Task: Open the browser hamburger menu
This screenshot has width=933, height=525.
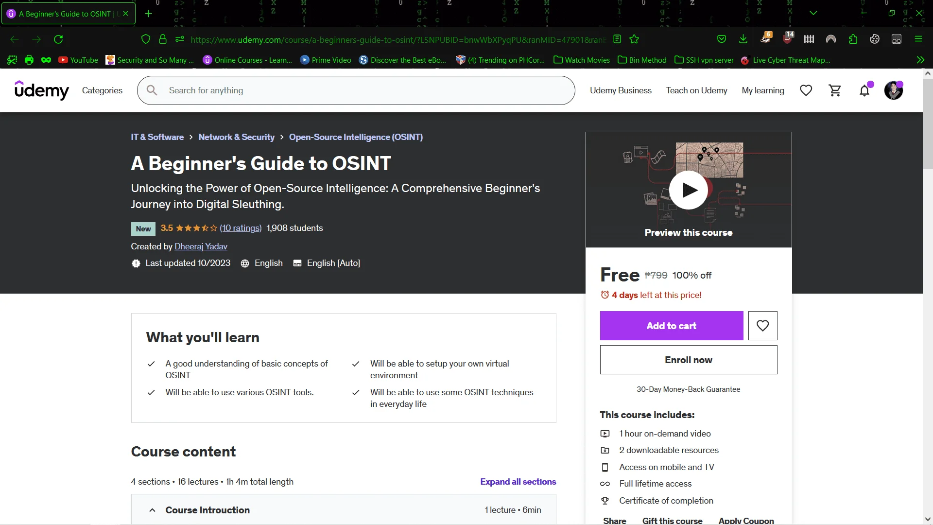Action: pos(918,39)
